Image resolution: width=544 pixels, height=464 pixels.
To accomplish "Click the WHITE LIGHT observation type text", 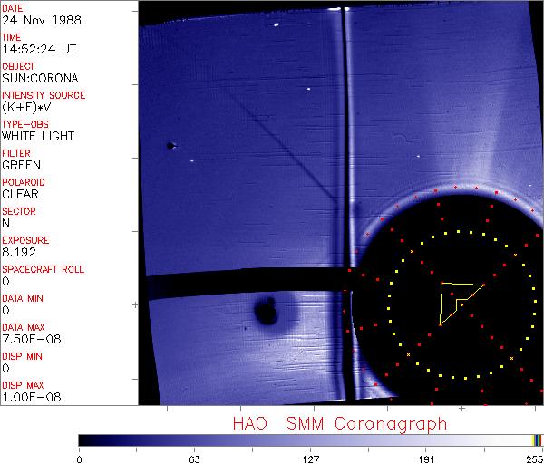I will point(38,136).
